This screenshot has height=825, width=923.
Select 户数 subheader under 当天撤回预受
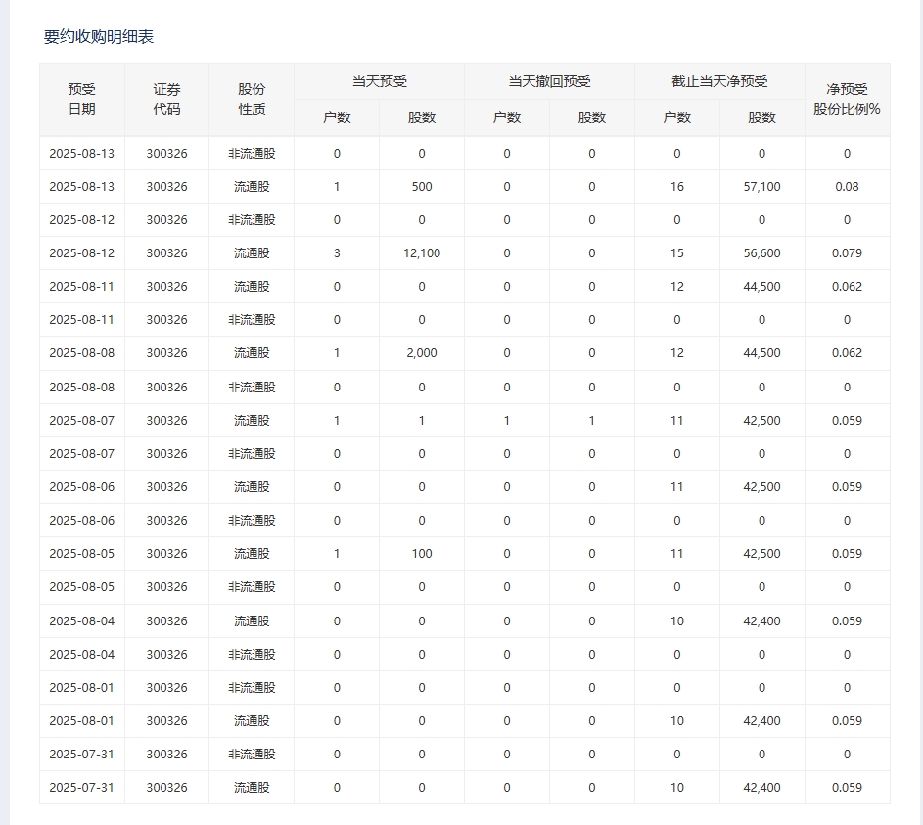(x=507, y=117)
